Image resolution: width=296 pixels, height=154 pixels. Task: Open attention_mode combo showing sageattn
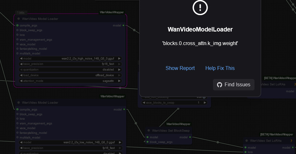70,81
